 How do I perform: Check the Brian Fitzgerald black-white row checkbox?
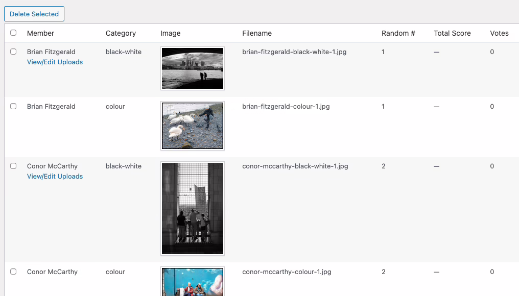(13, 52)
